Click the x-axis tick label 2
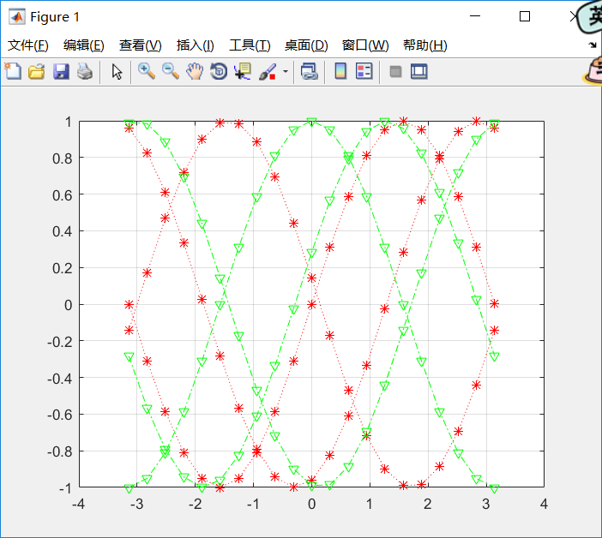Screen dimensions: 602x538 [x=427, y=504]
